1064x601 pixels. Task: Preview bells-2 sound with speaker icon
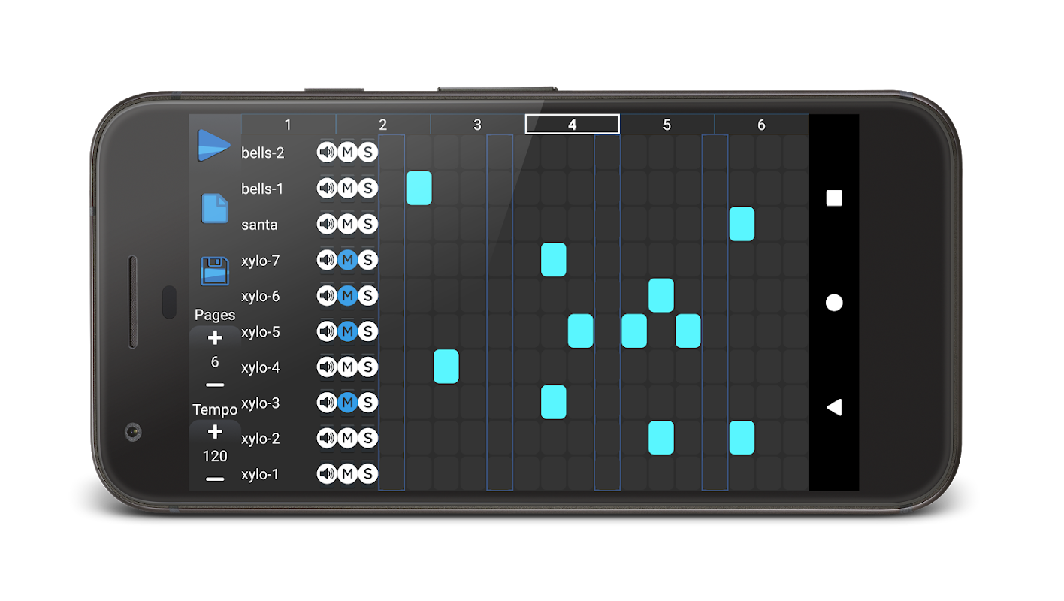point(327,153)
